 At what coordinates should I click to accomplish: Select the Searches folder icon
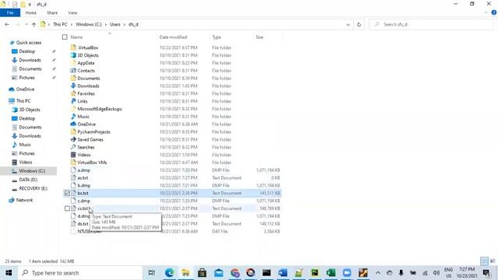[x=73, y=147]
